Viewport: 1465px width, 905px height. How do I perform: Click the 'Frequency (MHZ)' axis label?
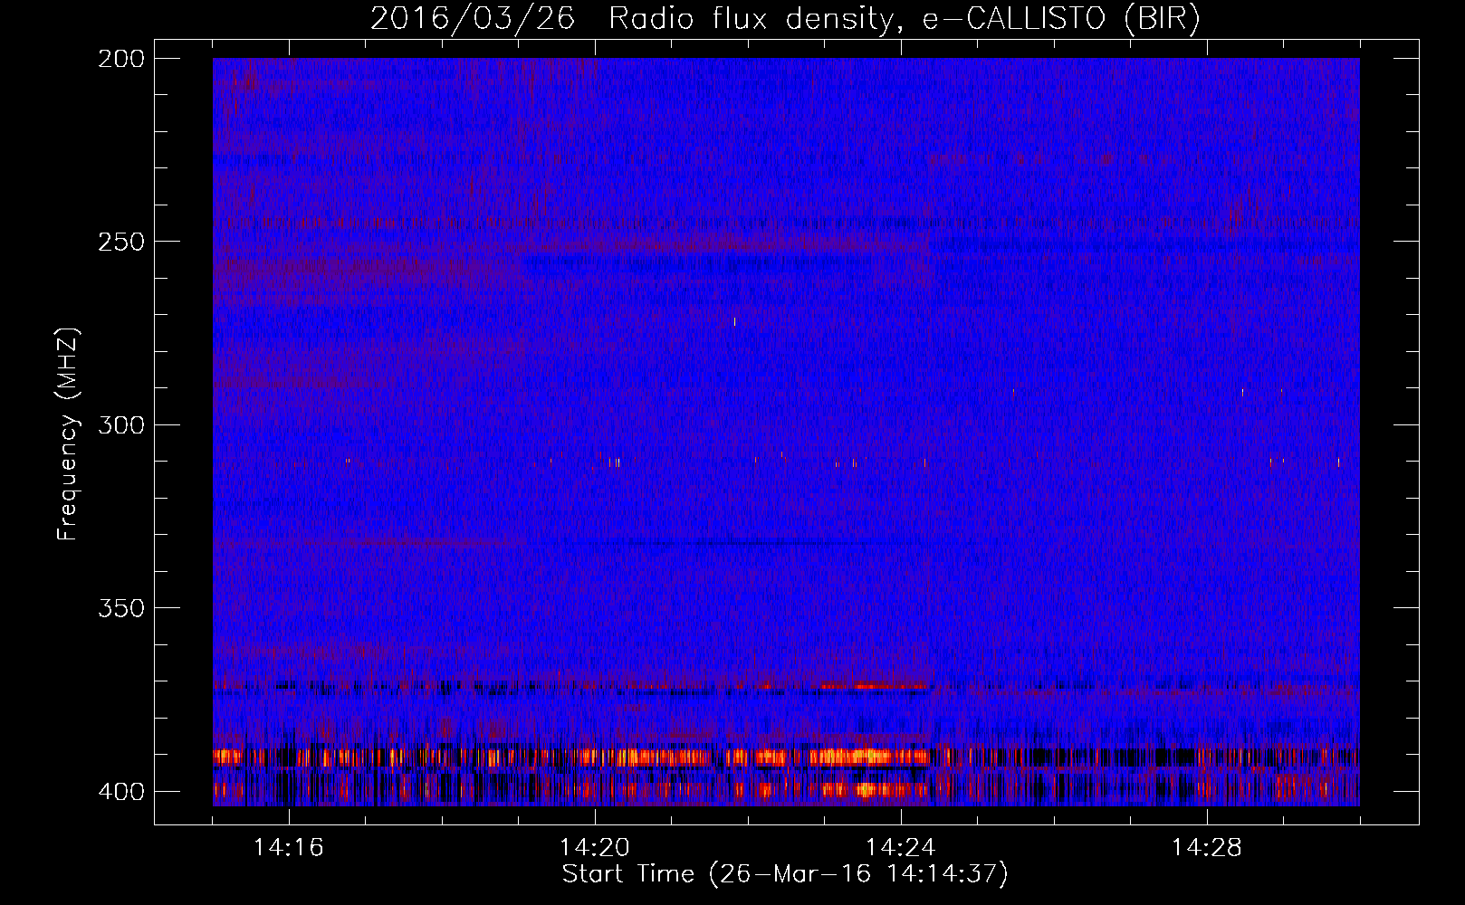pos(68,433)
